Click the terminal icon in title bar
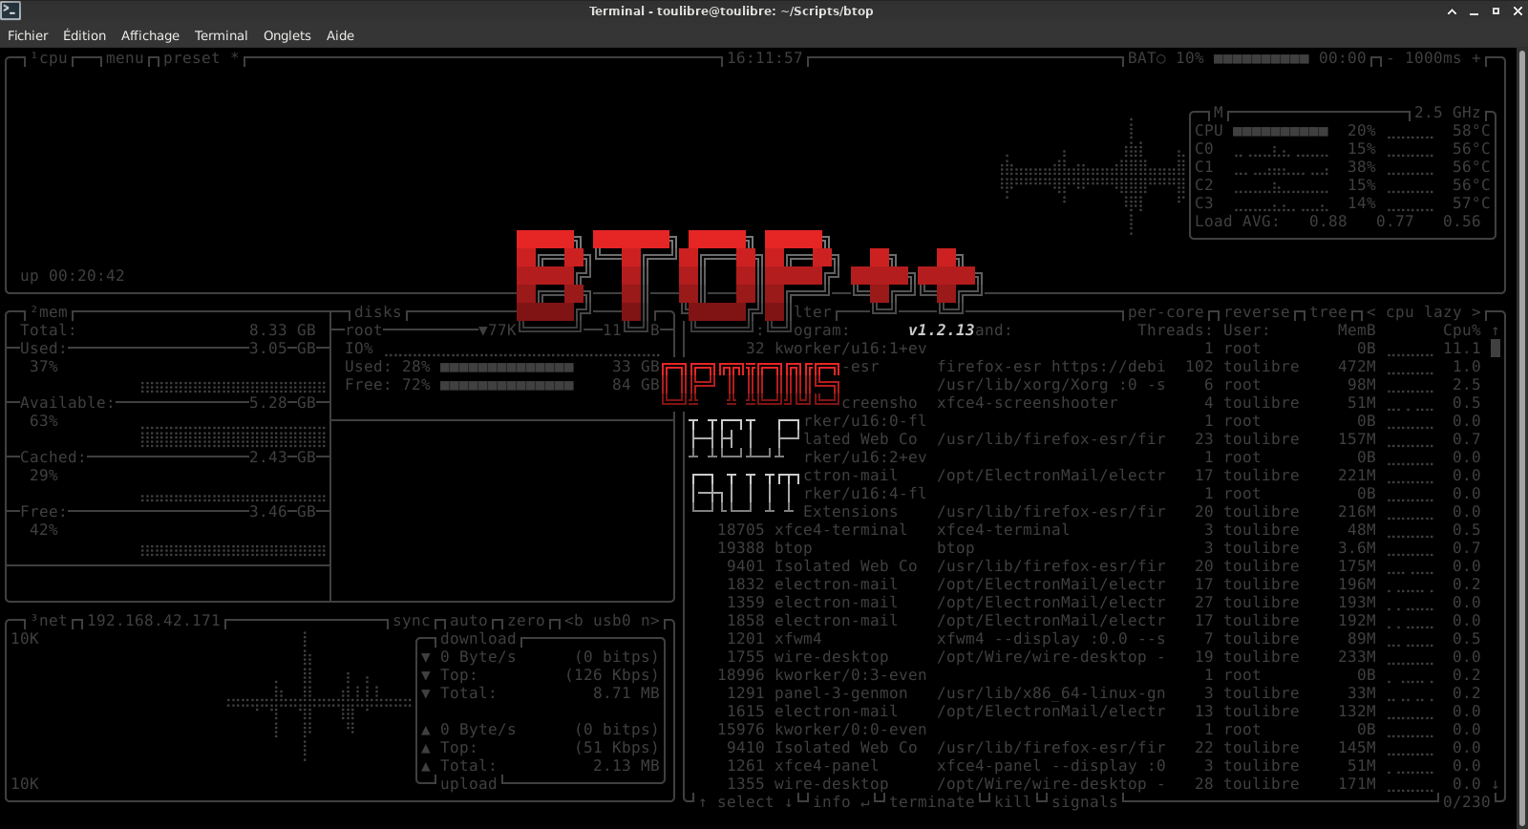1528x829 pixels. (x=11, y=11)
